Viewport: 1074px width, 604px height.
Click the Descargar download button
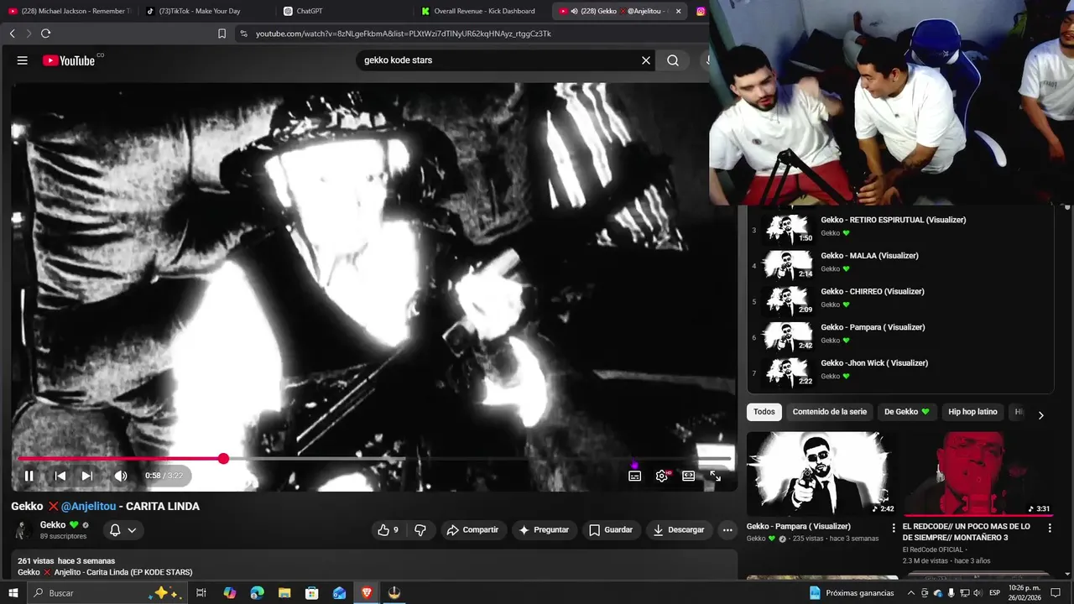click(679, 530)
